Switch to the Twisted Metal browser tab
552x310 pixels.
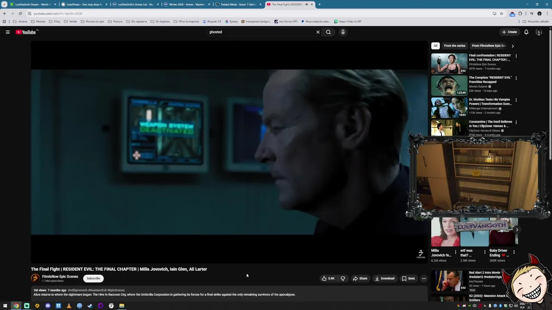pyautogui.click(x=238, y=4)
